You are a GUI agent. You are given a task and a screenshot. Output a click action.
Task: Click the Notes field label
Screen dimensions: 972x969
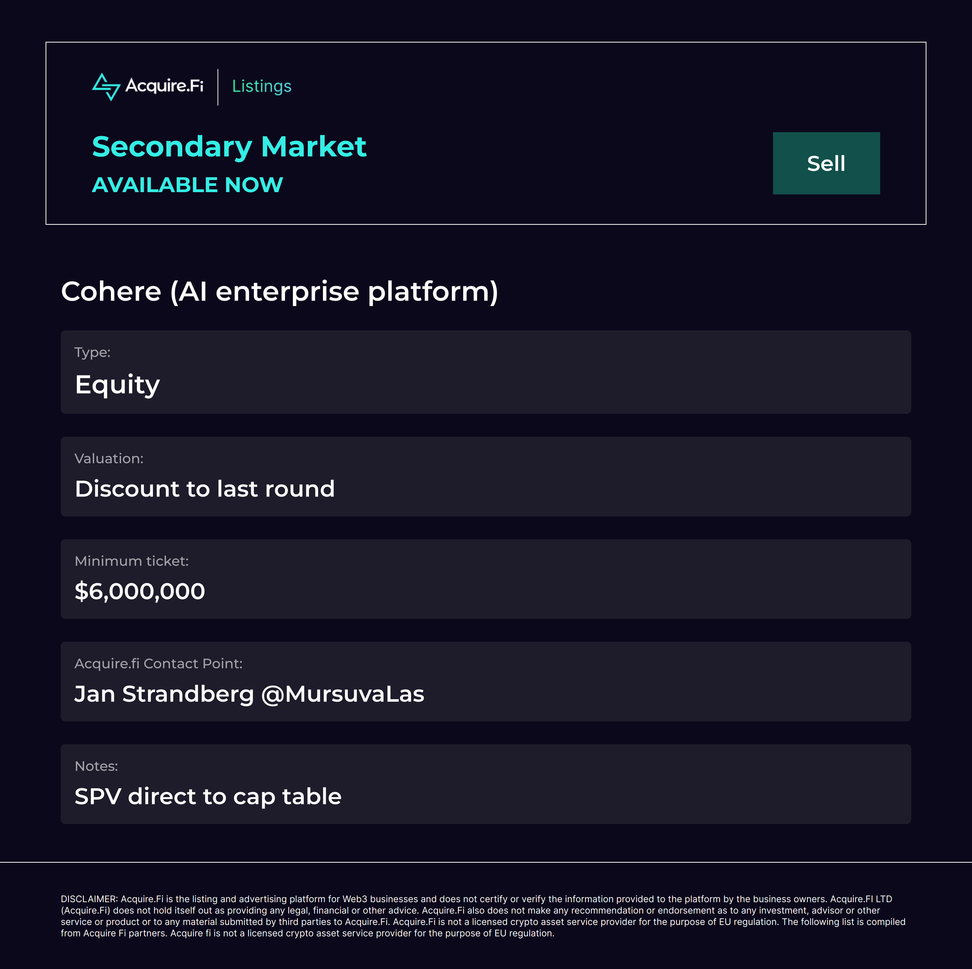pyautogui.click(x=96, y=766)
